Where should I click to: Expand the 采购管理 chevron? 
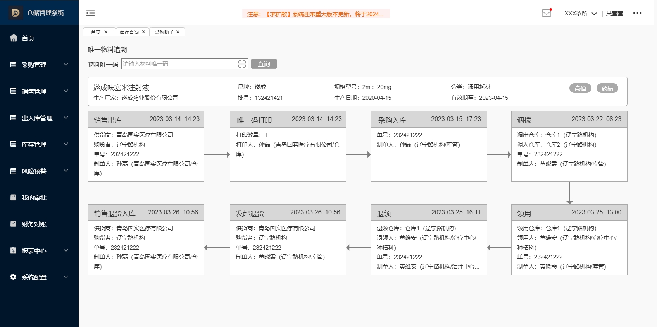point(66,64)
